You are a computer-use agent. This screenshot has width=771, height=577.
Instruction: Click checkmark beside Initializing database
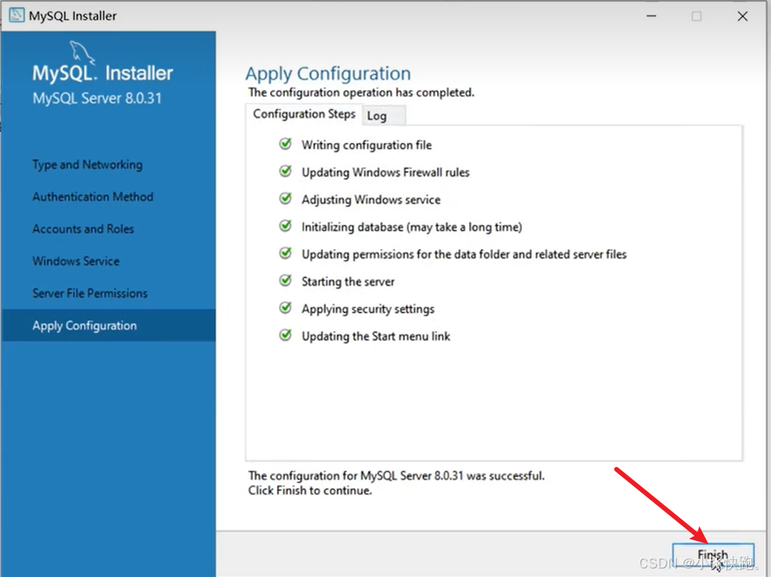pyautogui.click(x=285, y=226)
